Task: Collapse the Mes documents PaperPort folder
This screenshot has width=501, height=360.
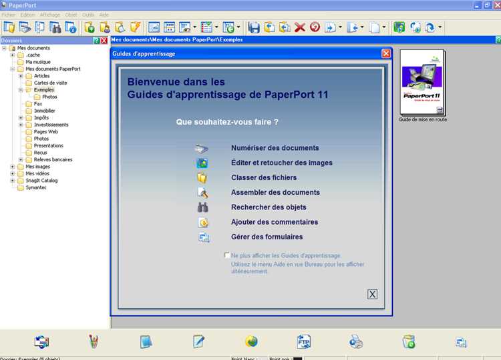Action: [x=13, y=69]
